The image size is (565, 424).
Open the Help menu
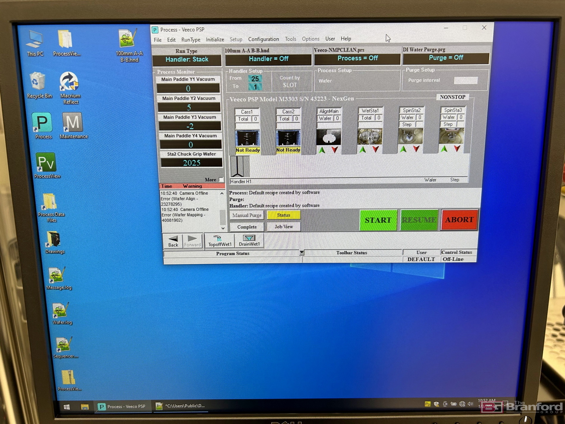point(346,39)
